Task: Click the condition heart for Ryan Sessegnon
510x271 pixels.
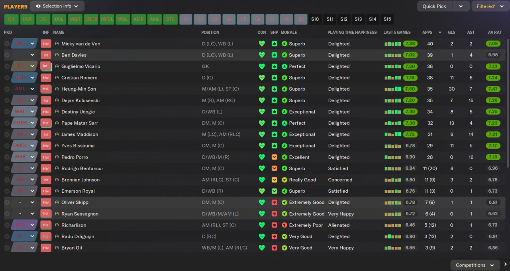Action: click(262, 214)
